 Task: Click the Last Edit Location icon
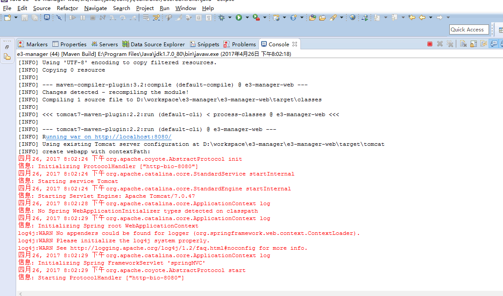point(412,17)
